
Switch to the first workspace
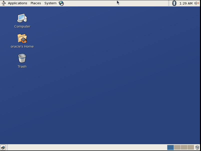click(x=170, y=147)
